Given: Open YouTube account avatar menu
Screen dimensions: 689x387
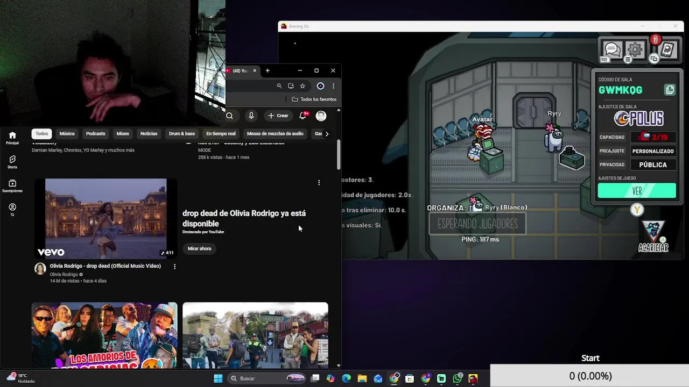Looking at the screenshot, I should pyautogui.click(x=321, y=116).
